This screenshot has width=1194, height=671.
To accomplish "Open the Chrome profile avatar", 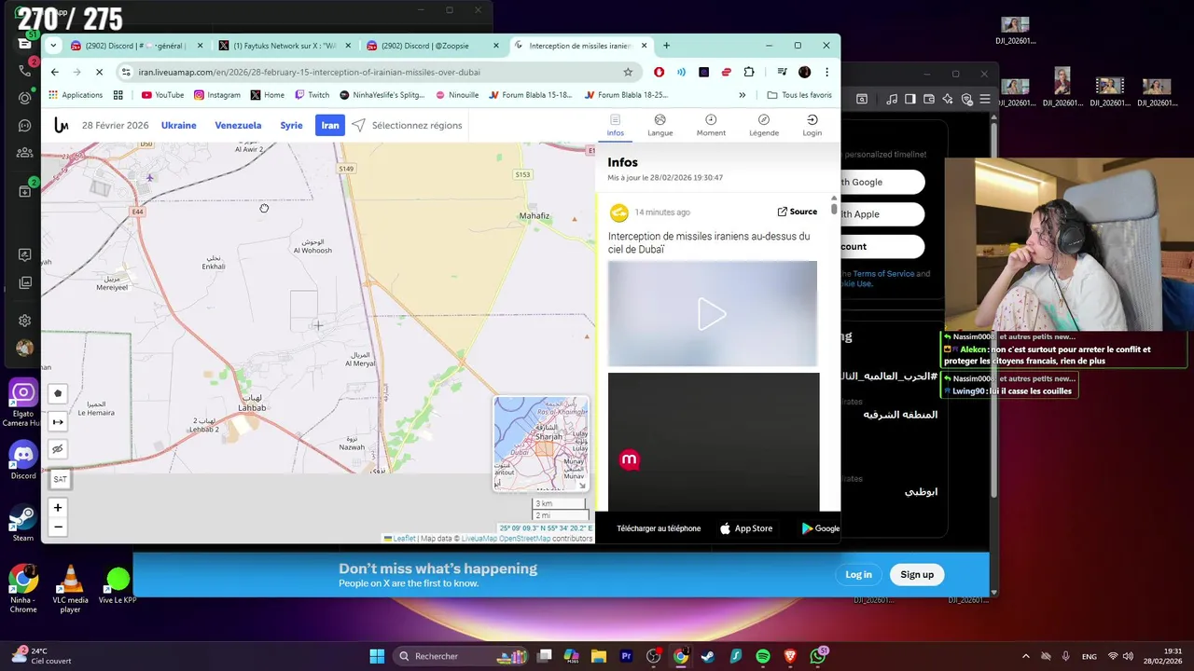I will 804,72.
